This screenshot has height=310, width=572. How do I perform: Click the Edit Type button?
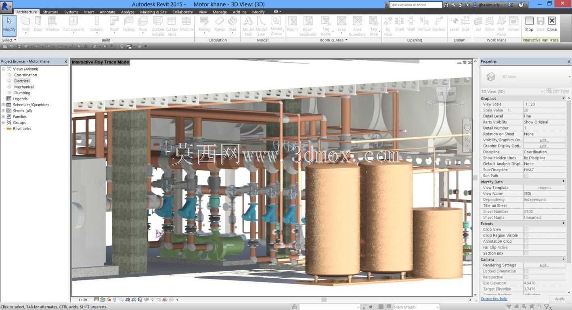point(557,91)
